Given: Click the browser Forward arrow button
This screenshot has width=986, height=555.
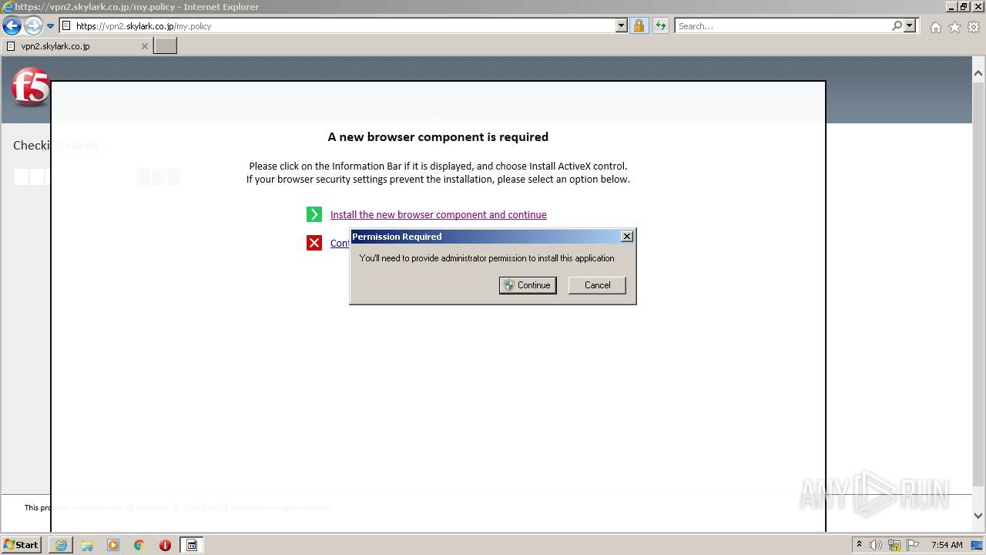Looking at the screenshot, I should point(33,26).
